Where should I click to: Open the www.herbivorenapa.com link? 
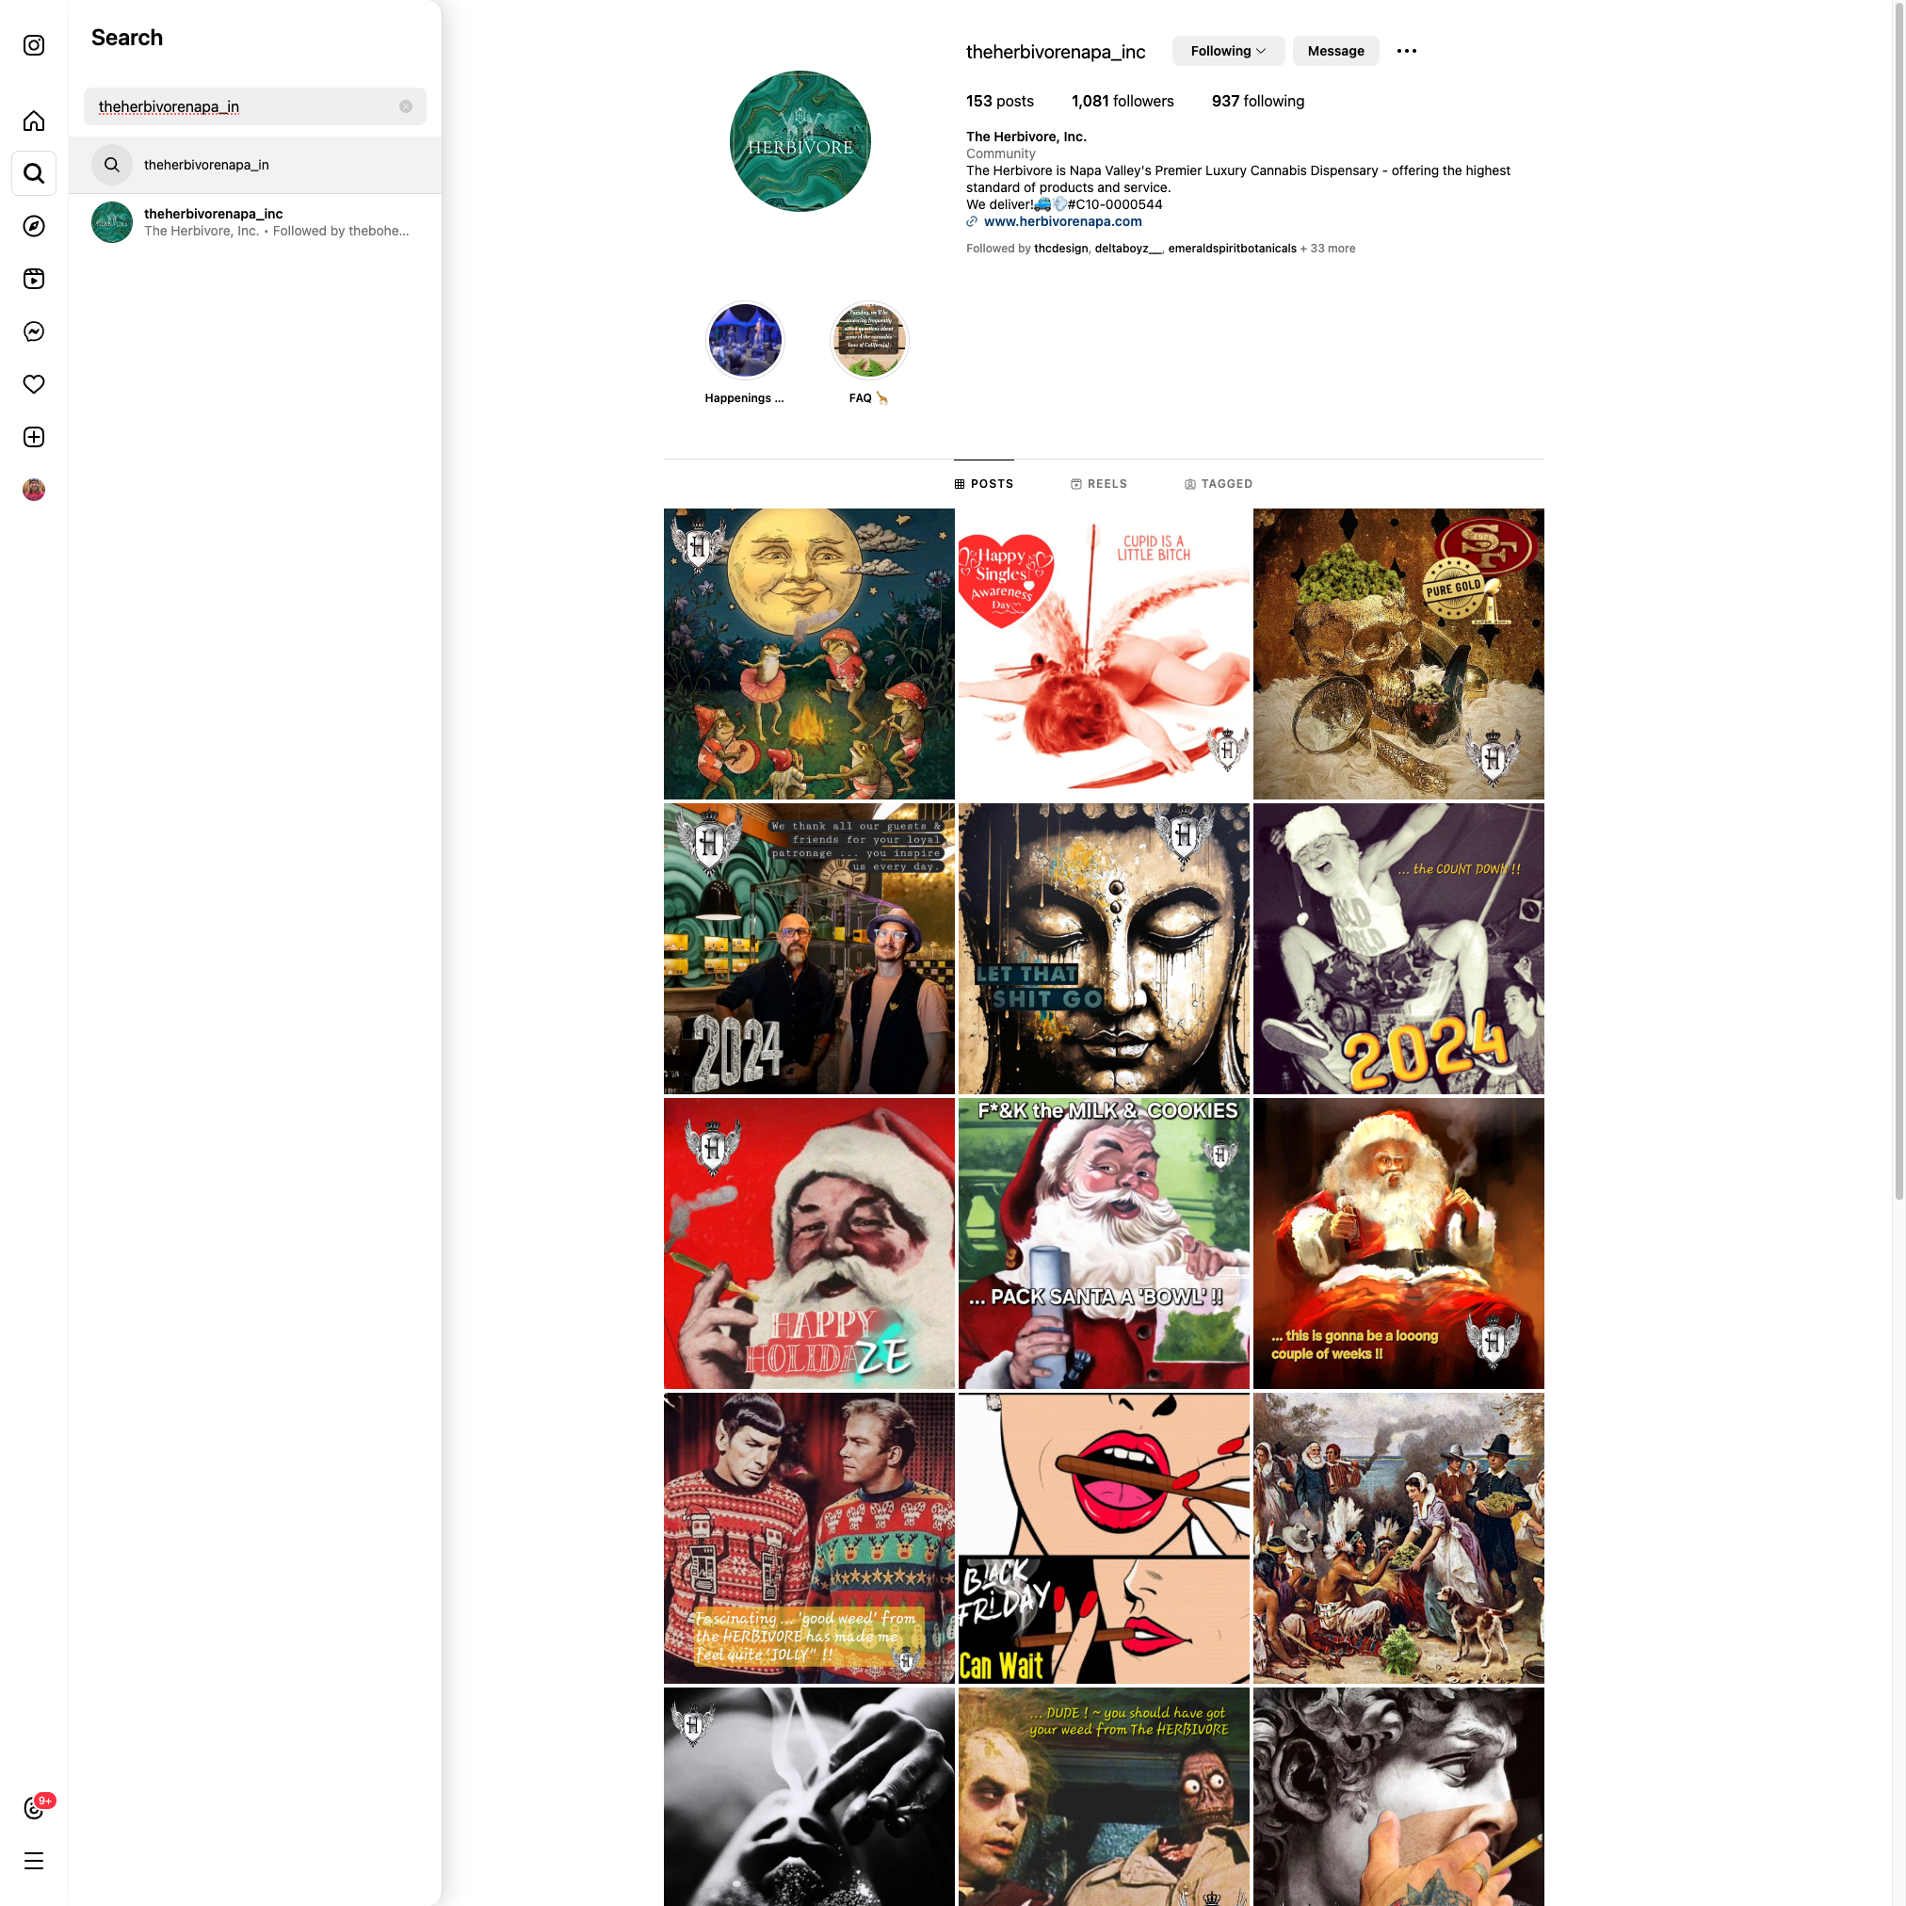[x=1061, y=222]
